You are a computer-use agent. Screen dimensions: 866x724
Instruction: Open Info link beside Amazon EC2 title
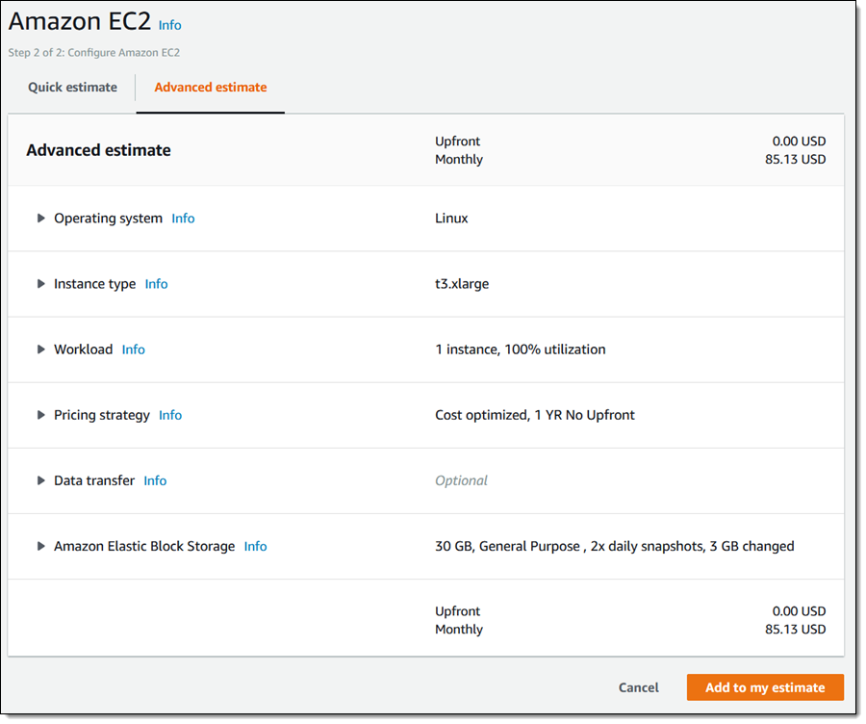click(x=169, y=25)
